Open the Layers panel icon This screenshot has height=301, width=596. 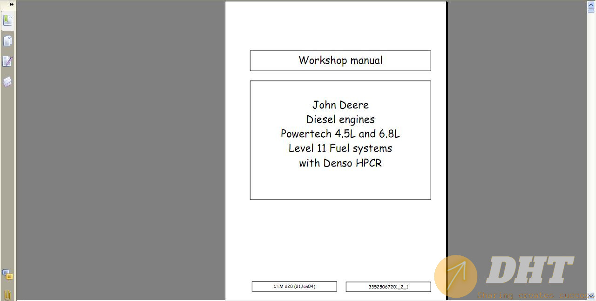pos(7,82)
